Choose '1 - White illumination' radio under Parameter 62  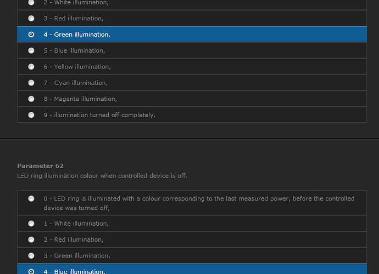click(x=31, y=224)
